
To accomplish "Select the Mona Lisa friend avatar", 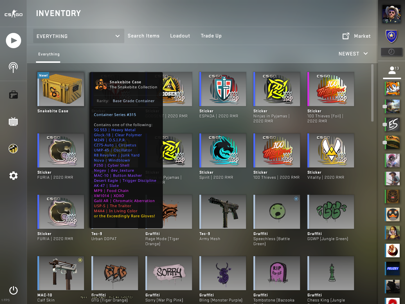I will 392,233.
